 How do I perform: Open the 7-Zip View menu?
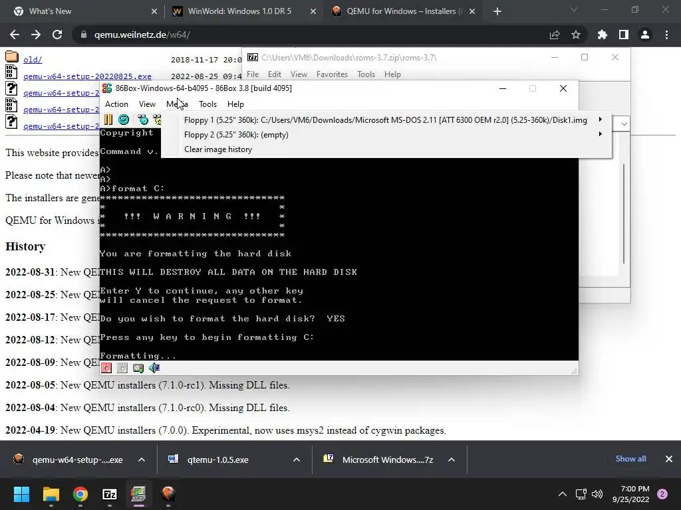(299, 74)
